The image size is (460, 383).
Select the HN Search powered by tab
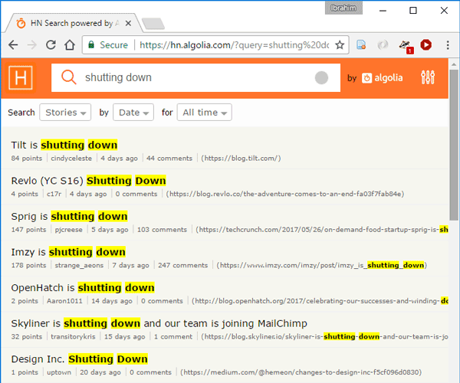coord(74,23)
